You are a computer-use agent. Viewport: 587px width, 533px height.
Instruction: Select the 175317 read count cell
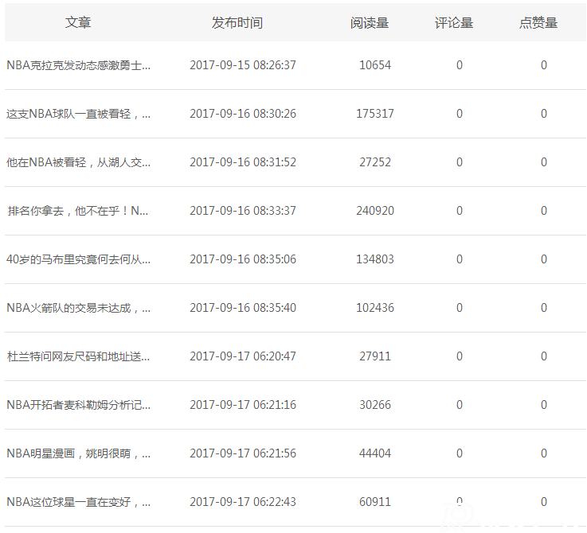[x=374, y=114]
